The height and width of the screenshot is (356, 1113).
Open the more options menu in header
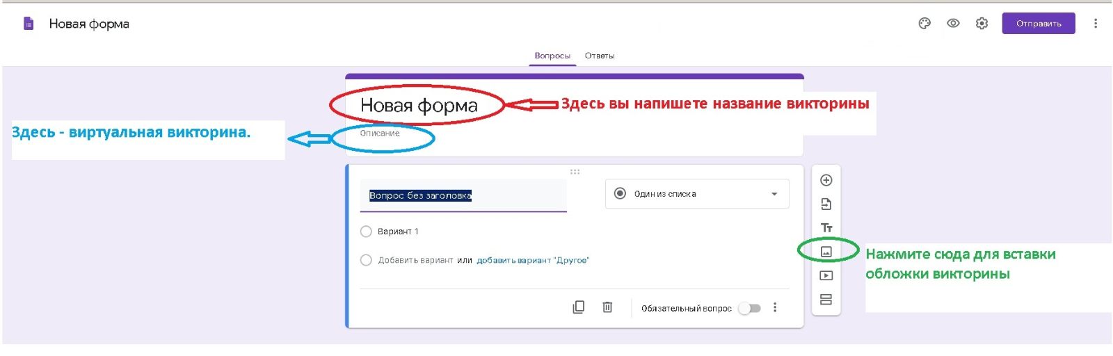tap(1096, 24)
